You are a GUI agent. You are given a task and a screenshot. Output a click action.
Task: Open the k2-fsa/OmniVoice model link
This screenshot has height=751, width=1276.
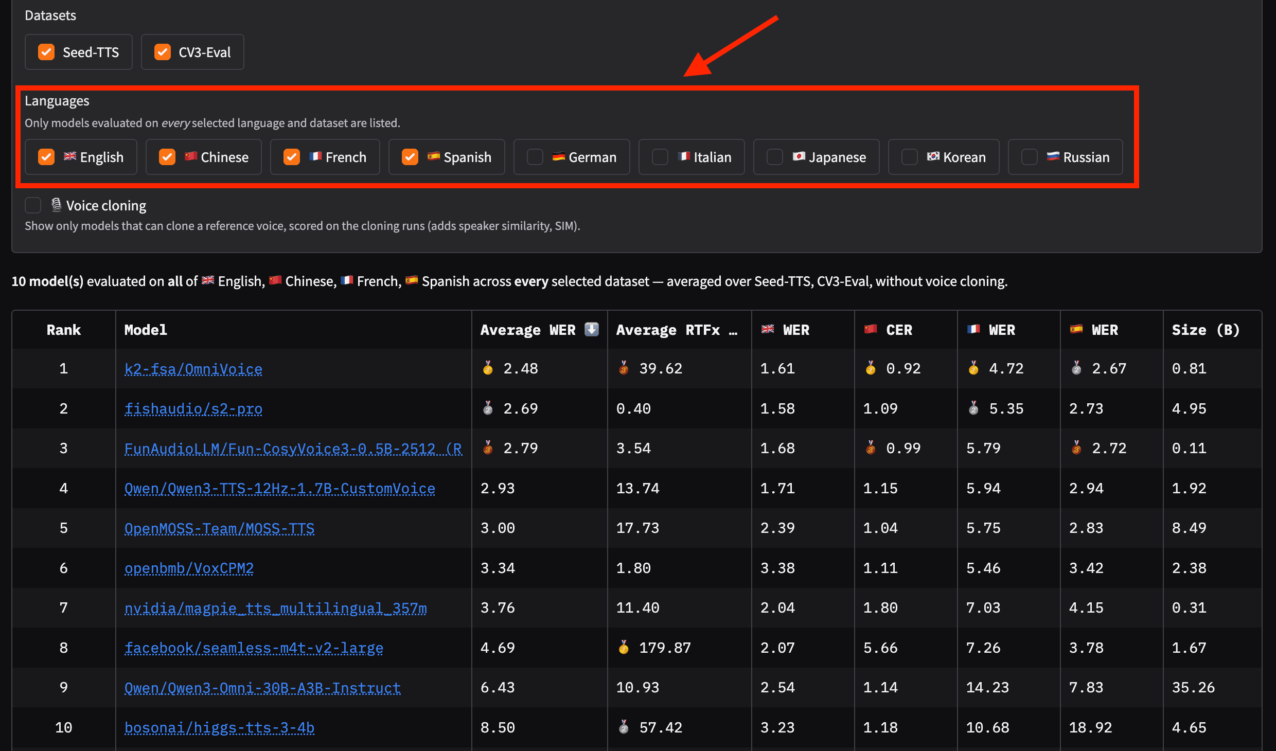[x=193, y=369]
